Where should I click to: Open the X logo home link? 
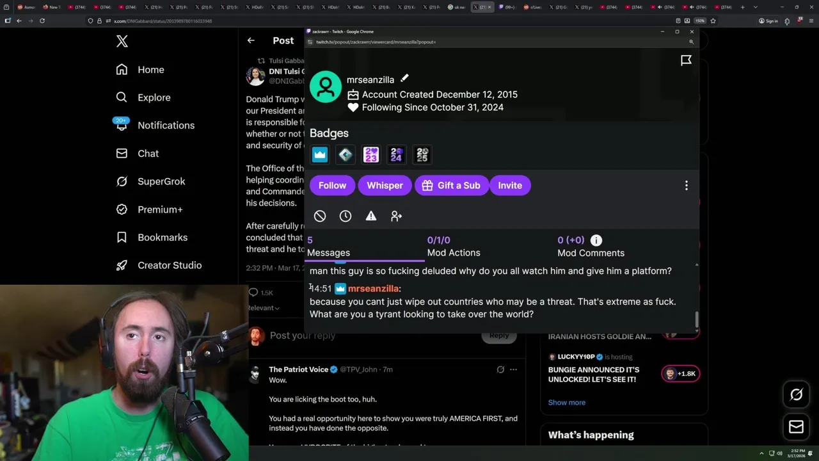(122, 42)
